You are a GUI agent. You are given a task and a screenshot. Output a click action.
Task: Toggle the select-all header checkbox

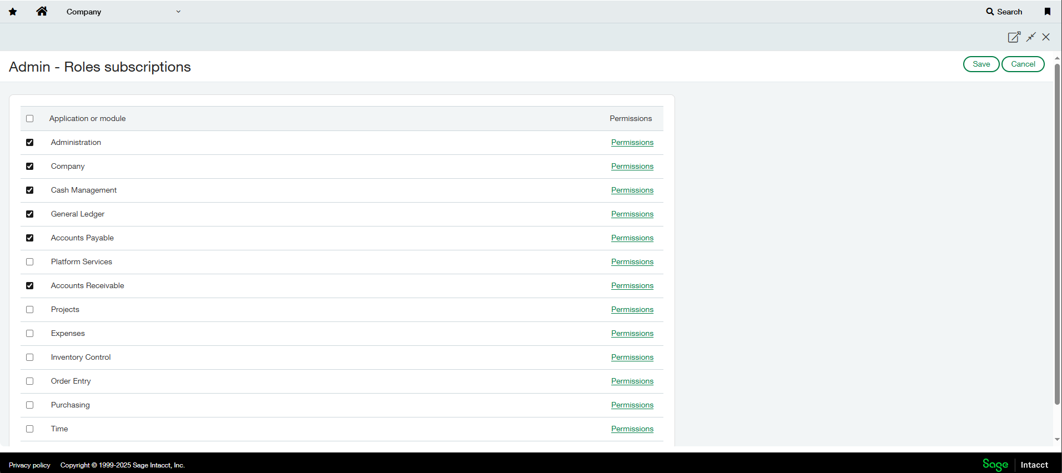coord(30,119)
